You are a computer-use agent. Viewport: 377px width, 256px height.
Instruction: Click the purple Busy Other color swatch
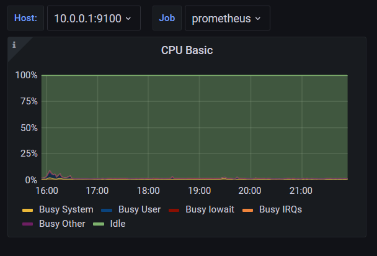coord(28,224)
